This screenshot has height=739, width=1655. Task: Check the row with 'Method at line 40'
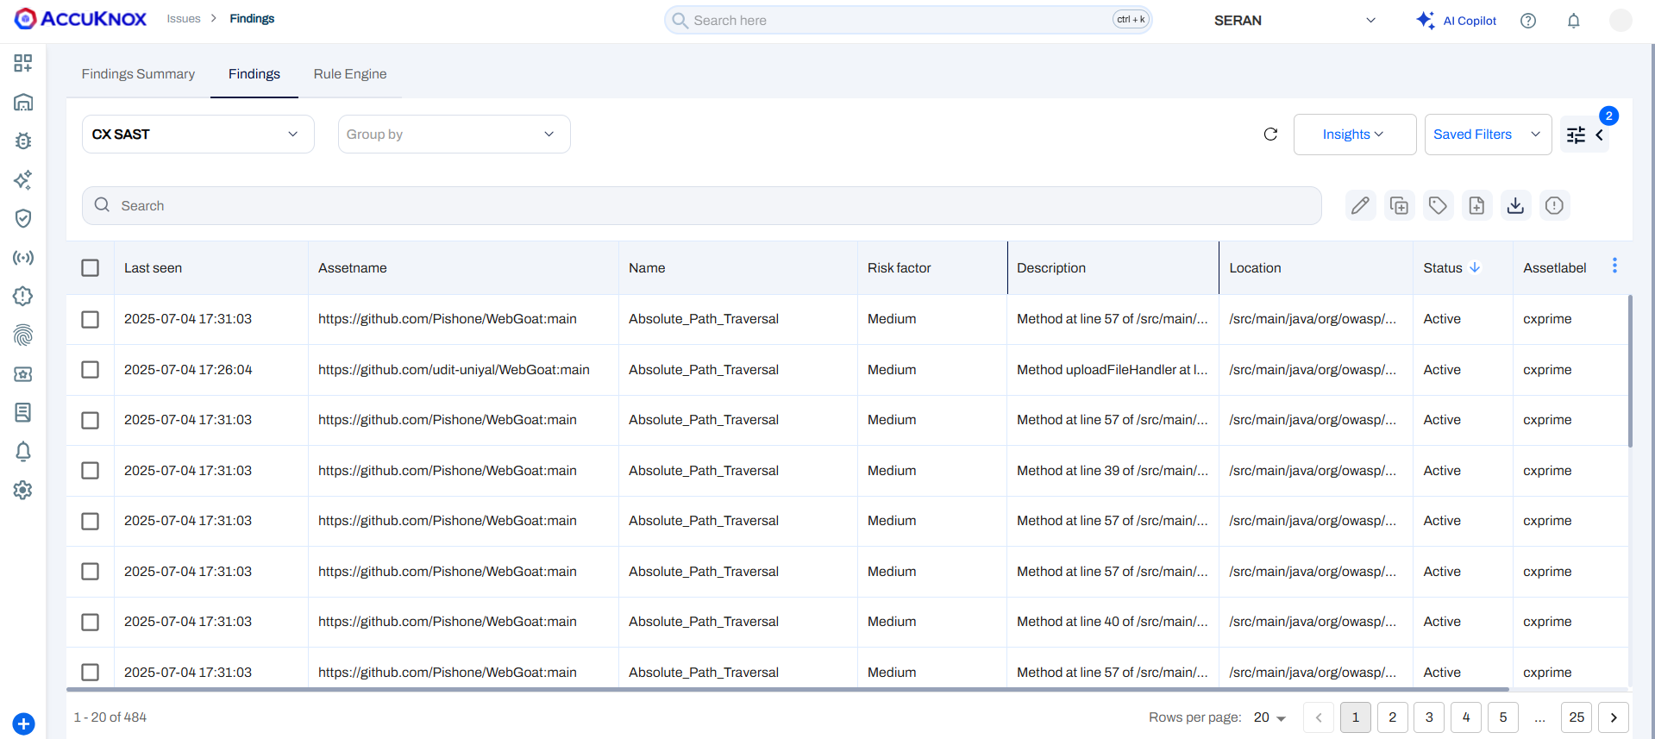pyautogui.click(x=91, y=622)
